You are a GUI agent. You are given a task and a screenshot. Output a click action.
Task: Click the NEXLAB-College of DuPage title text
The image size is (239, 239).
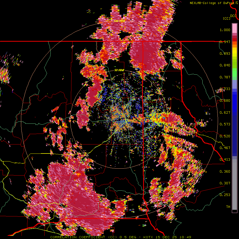click(x=212, y=3)
